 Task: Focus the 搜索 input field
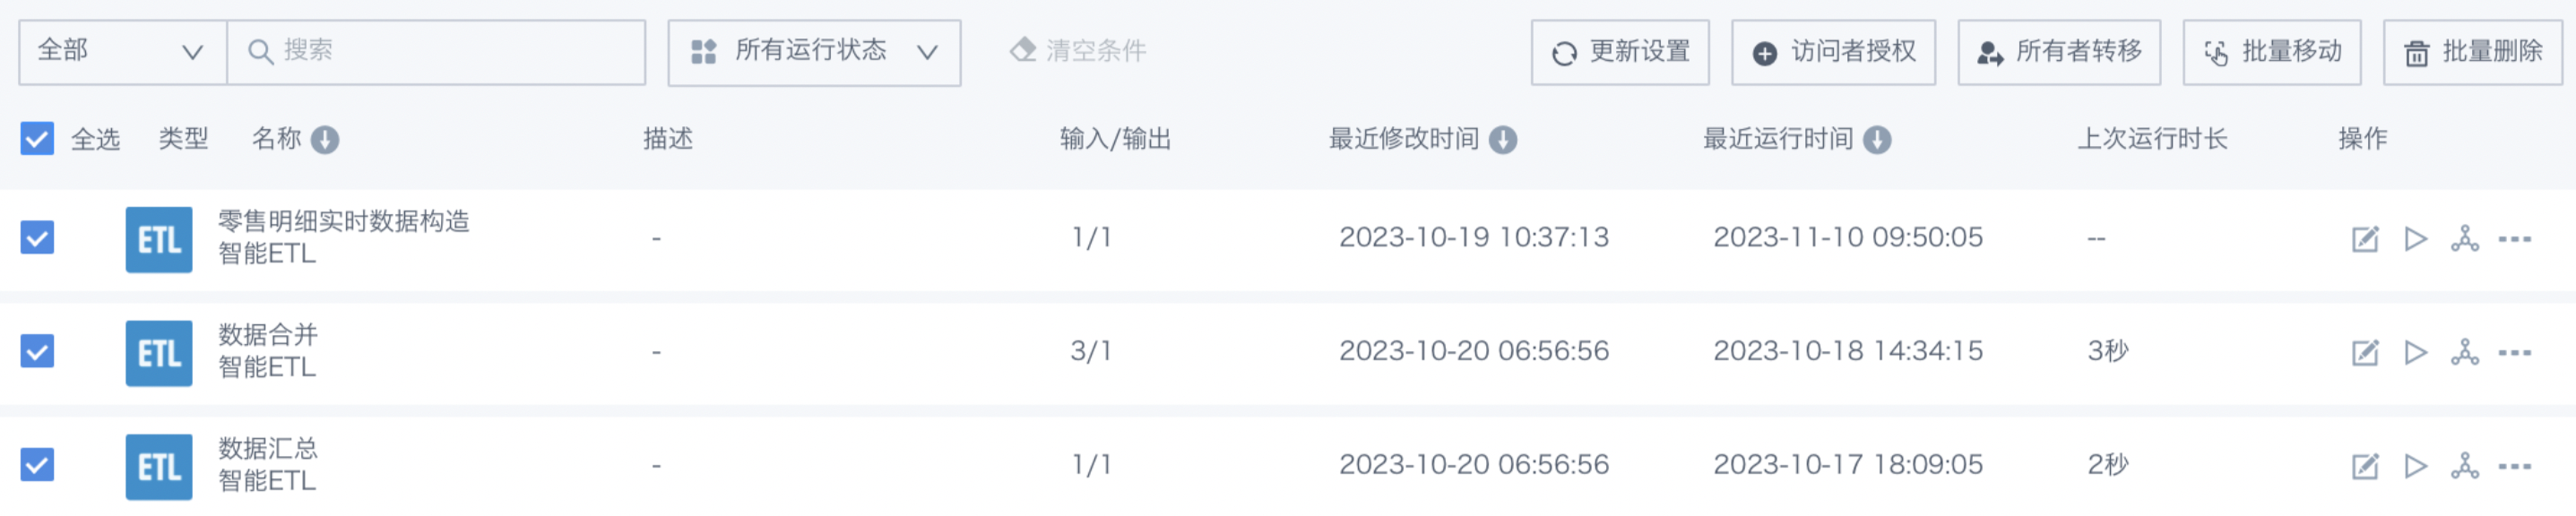(x=437, y=52)
